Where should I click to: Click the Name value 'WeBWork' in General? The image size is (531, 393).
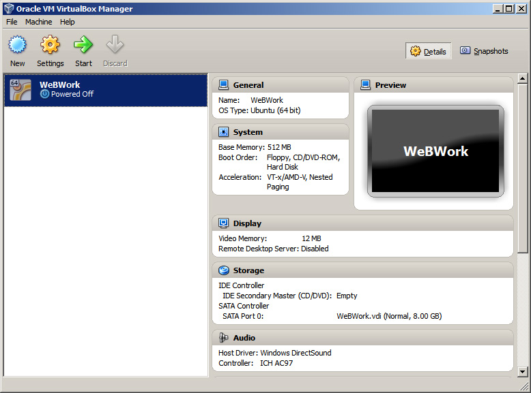(x=267, y=100)
